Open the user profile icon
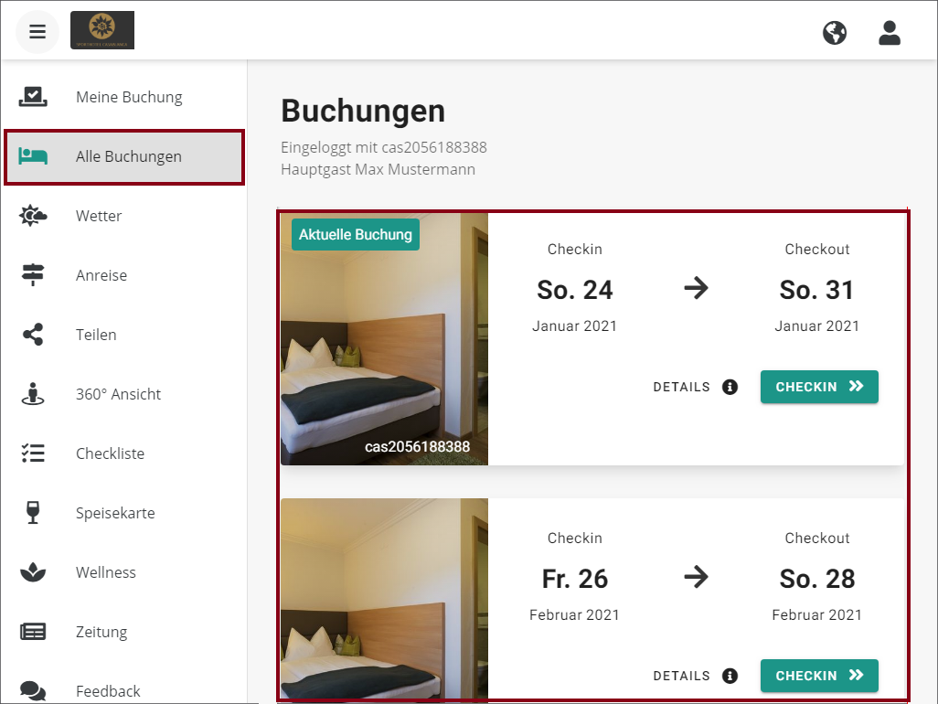938x704 pixels. 890,33
